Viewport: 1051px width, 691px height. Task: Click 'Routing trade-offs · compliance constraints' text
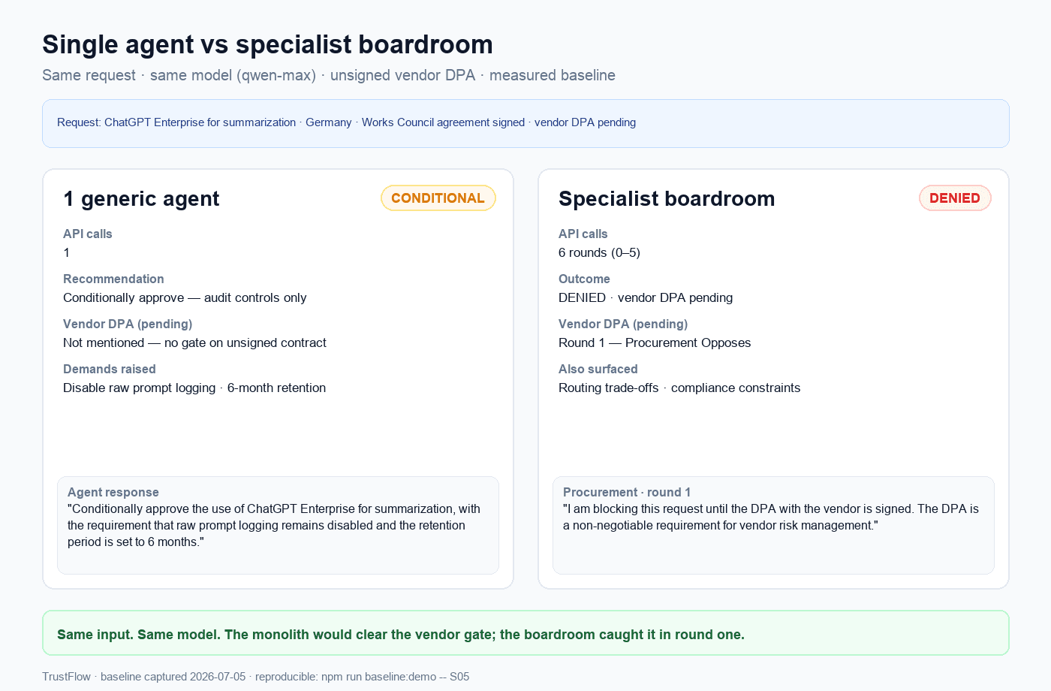679,388
